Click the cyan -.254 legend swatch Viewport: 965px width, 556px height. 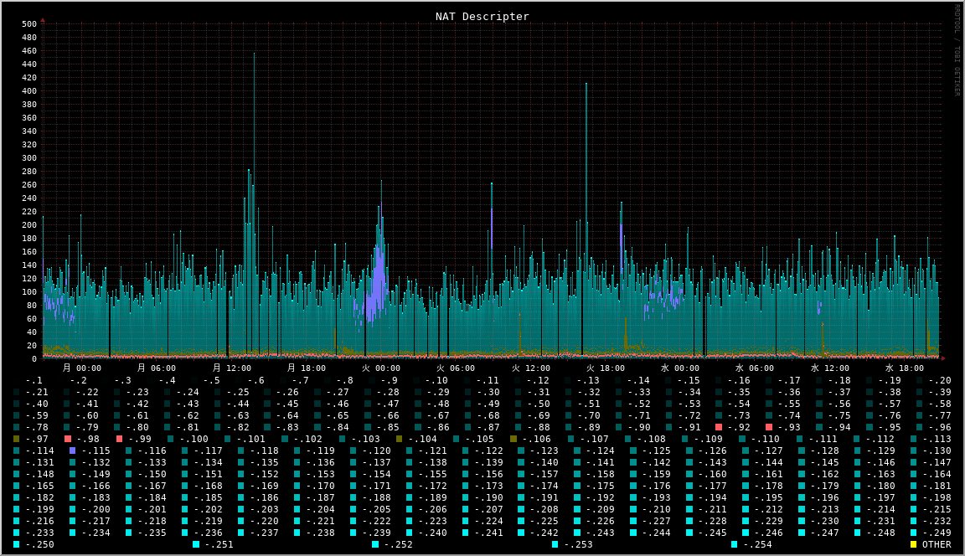[735, 544]
